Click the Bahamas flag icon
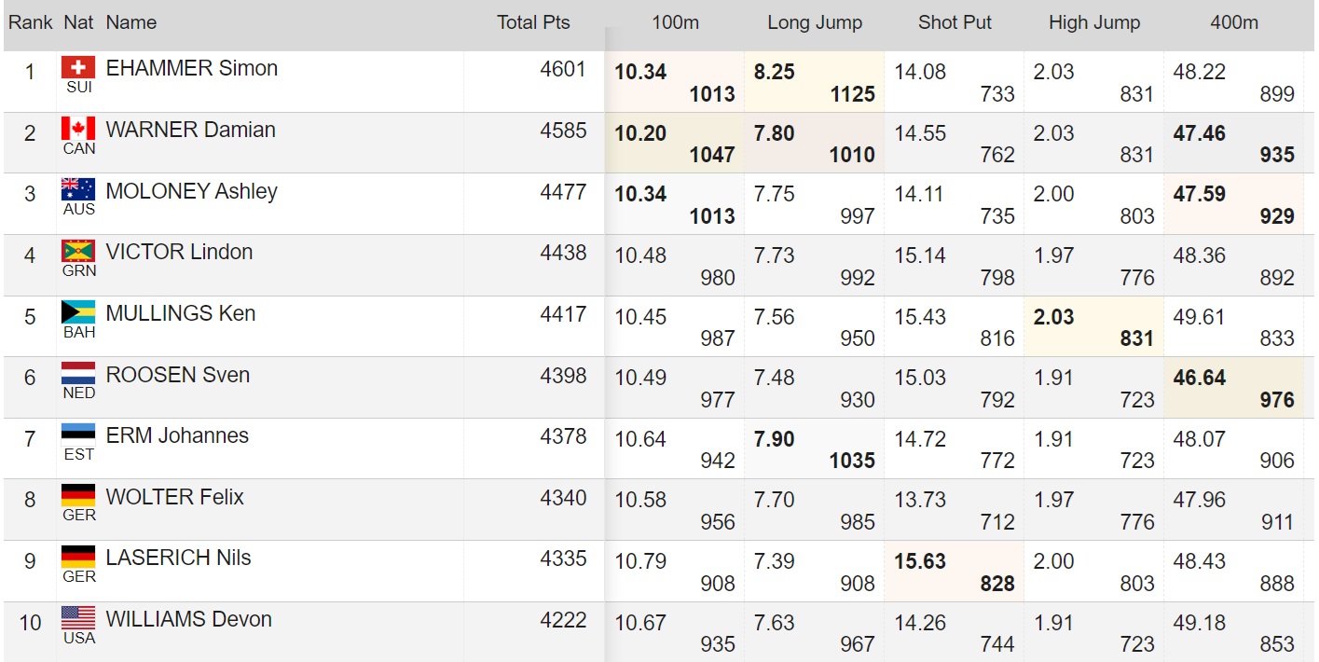 [x=78, y=312]
